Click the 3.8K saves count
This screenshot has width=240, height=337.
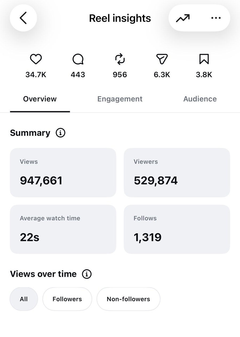(x=204, y=75)
